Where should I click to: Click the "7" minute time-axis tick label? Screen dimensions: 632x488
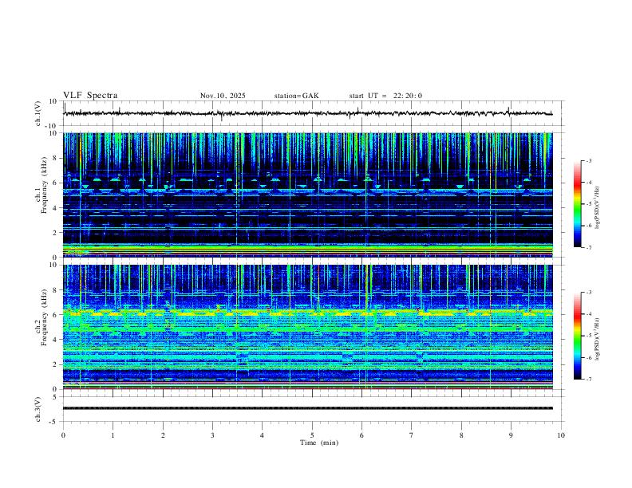[x=412, y=435]
